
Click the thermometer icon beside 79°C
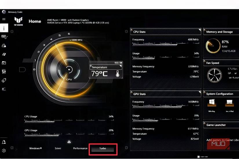118,74
